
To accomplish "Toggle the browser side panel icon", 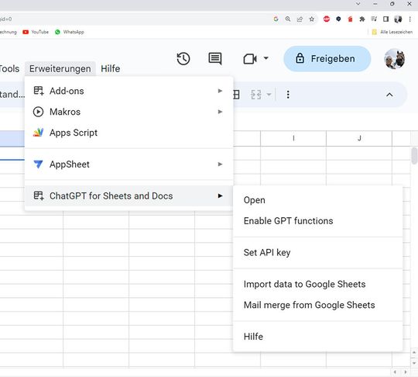I will 385,19.
